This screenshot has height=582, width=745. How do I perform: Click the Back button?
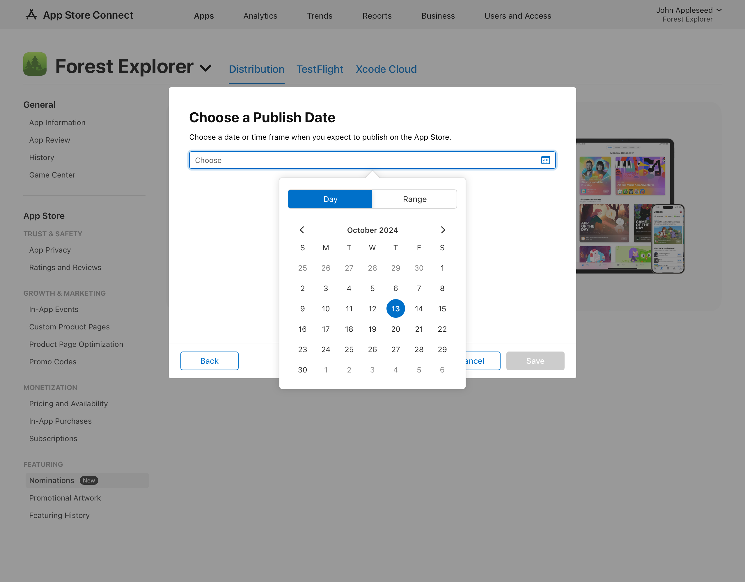click(209, 361)
